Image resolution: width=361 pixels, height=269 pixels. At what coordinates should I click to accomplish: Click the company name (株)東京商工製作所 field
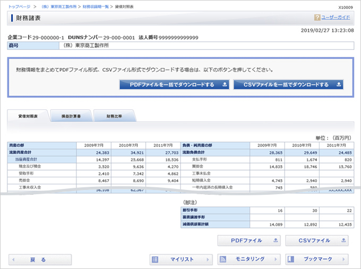(207, 46)
